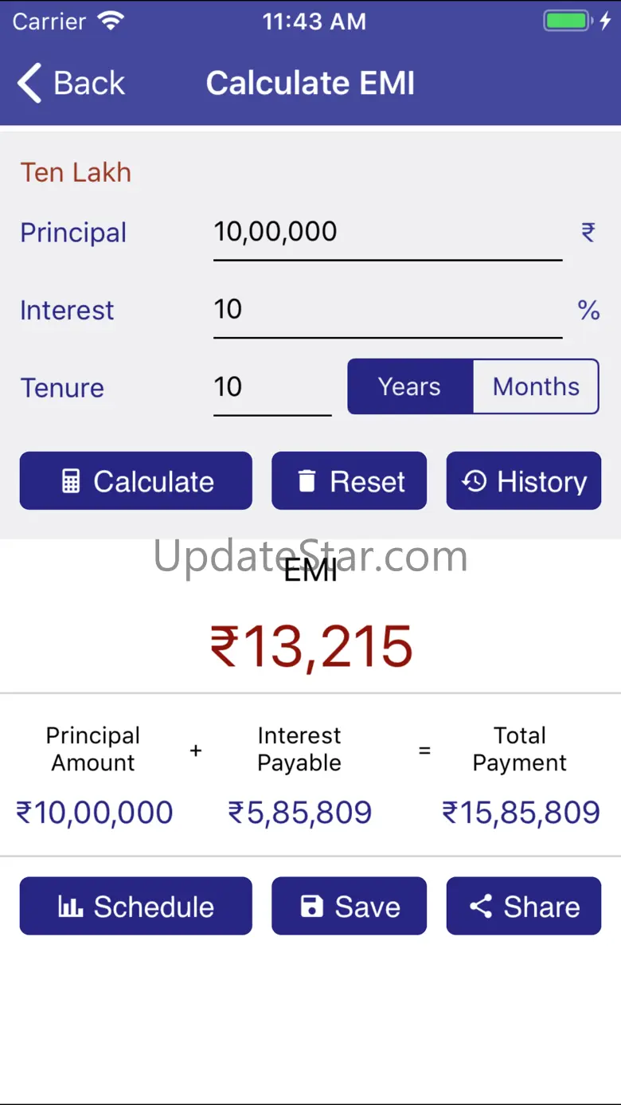Tap the EMI result ₹13,215

(311, 646)
